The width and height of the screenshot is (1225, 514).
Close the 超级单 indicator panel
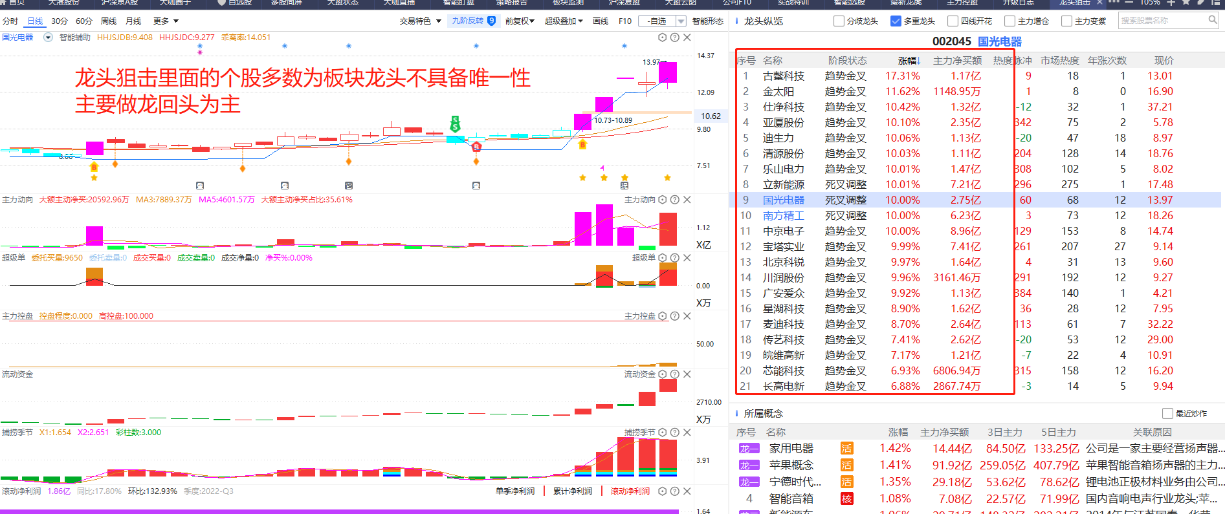[687, 258]
